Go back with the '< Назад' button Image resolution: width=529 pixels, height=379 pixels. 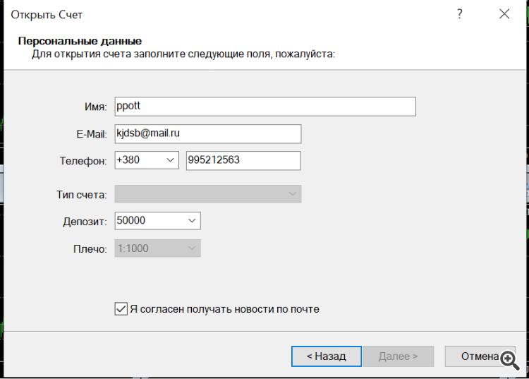327,356
